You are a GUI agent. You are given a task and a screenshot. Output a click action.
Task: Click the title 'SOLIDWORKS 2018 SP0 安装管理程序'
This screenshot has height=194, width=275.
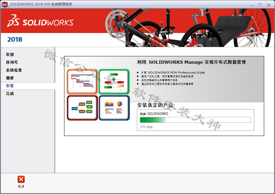(41, 4)
